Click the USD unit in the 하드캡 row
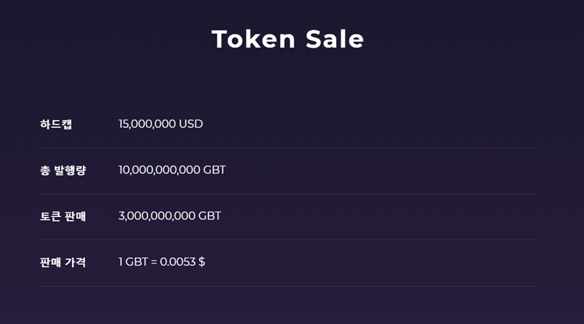This screenshot has height=324, width=584. [x=191, y=124]
